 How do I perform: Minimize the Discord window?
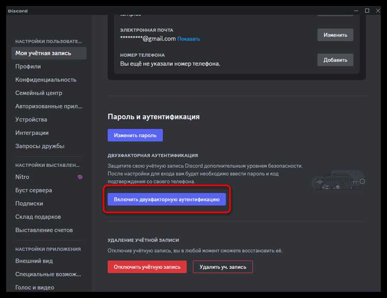[x=356, y=11]
